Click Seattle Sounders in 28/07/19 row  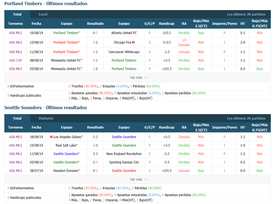[x=124, y=171]
